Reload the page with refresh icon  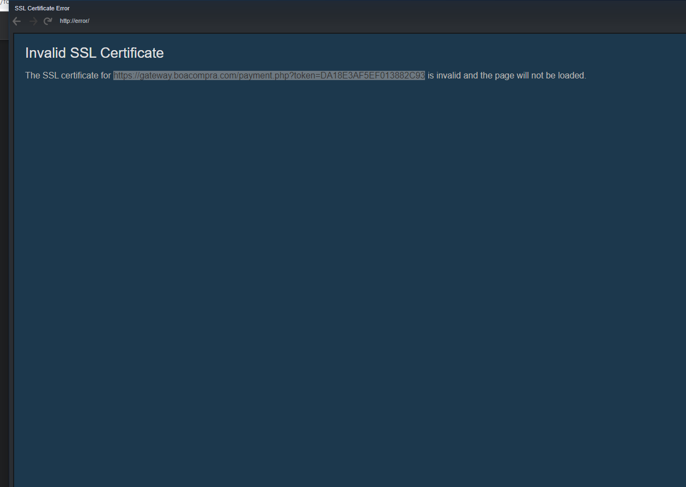48,21
